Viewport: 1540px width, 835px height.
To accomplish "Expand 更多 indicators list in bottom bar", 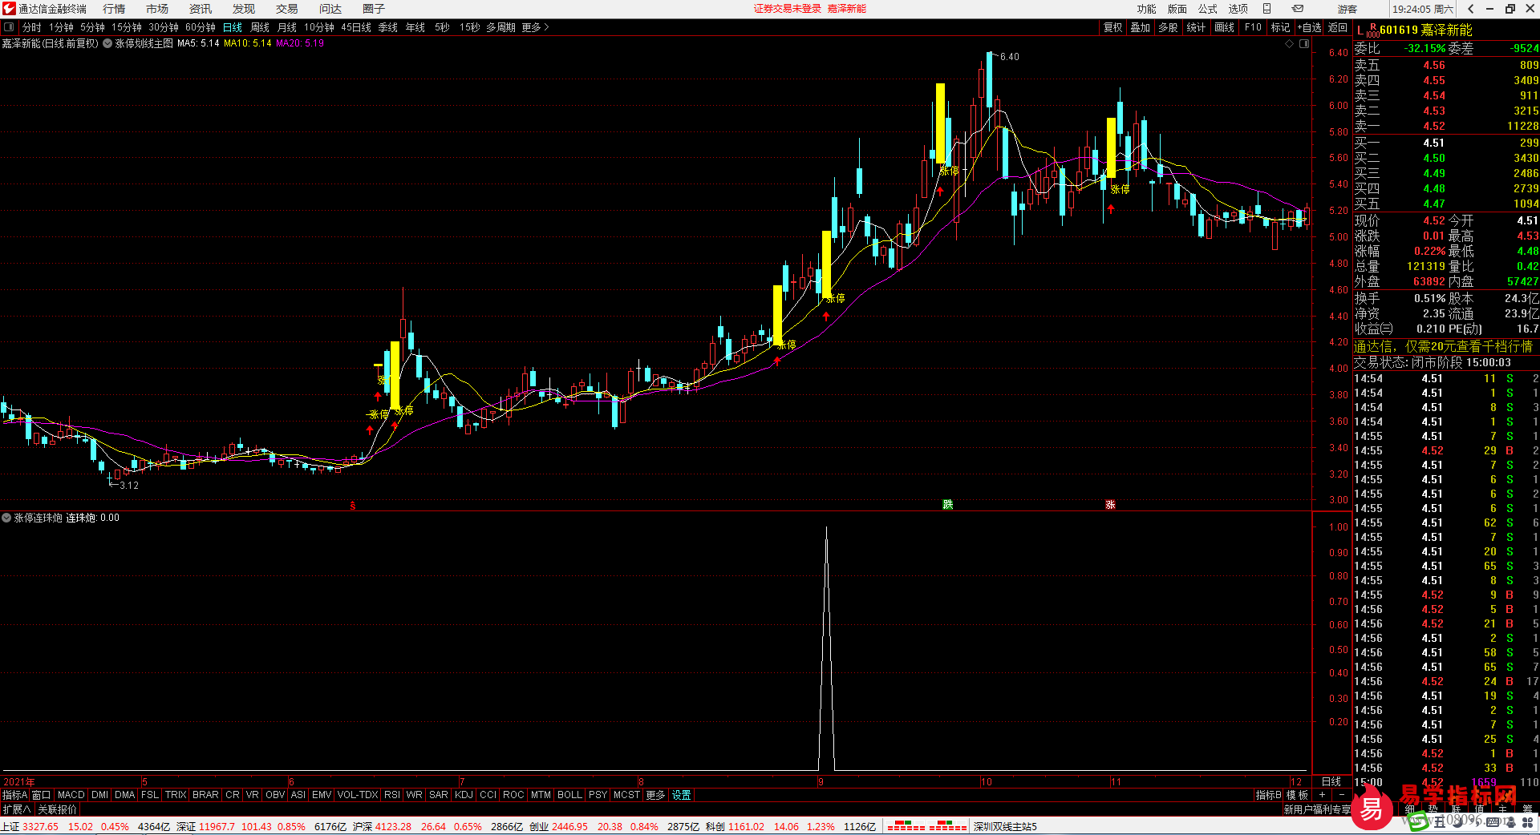I will click(655, 795).
